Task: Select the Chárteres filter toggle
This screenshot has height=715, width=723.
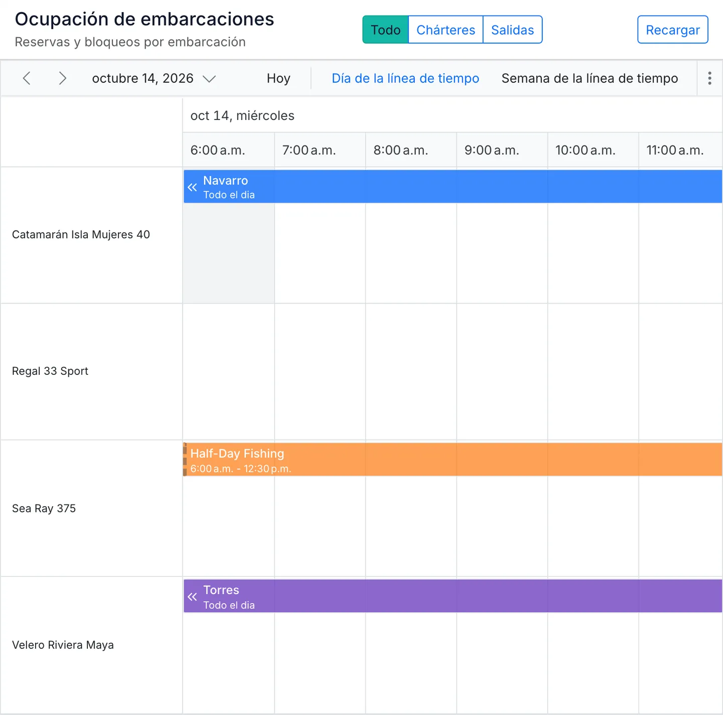Action: click(x=446, y=30)
